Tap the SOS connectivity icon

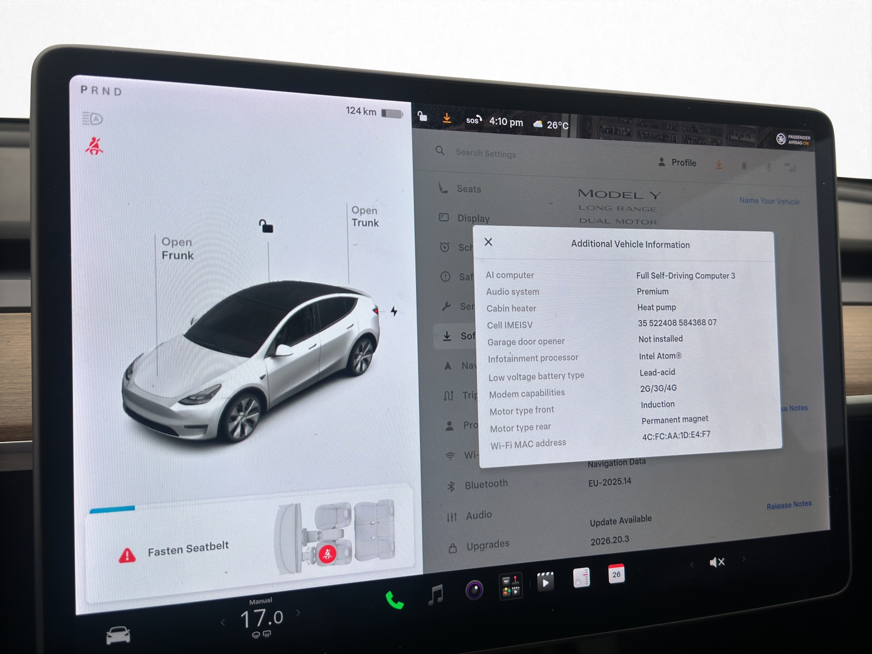pos(474,120)
